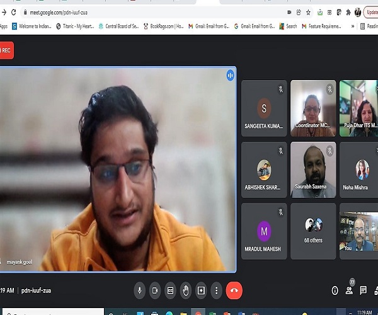The height and width of the screenshot is (315, 378).
Task: Open the chat messages panel
Action: [x=363, y=290]
